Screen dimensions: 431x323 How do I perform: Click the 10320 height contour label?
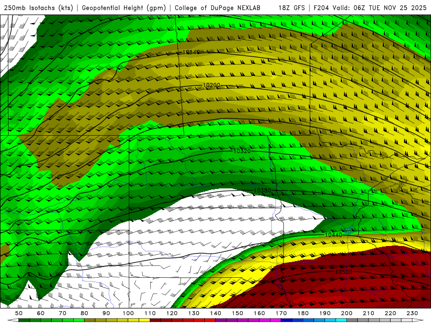point(242,151)
